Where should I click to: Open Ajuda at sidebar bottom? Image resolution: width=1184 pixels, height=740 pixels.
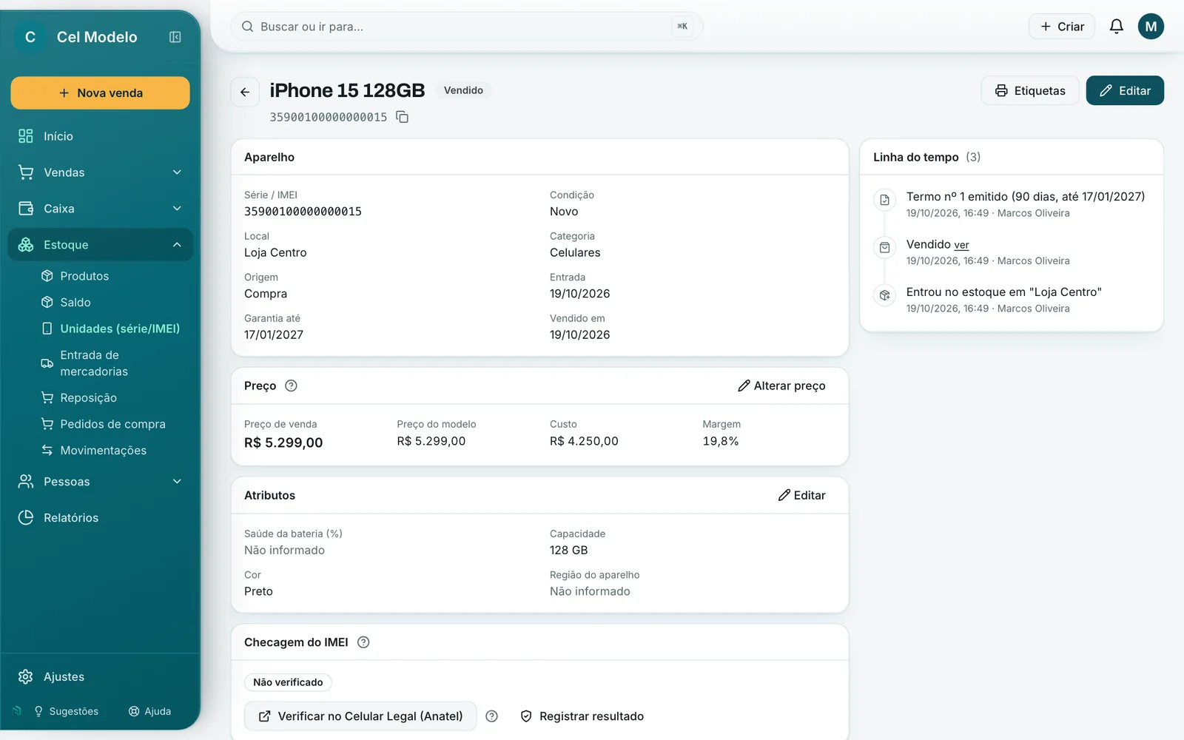tap(149, 711)
